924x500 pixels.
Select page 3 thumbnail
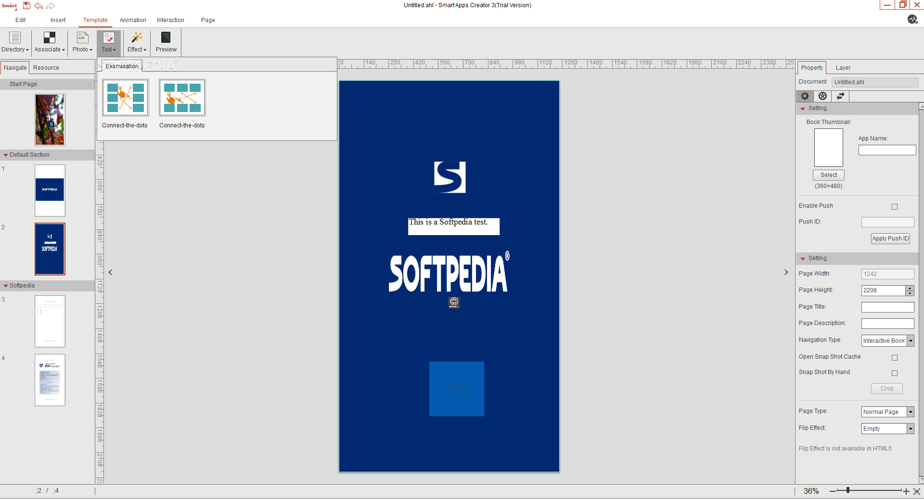pos(50,321)
